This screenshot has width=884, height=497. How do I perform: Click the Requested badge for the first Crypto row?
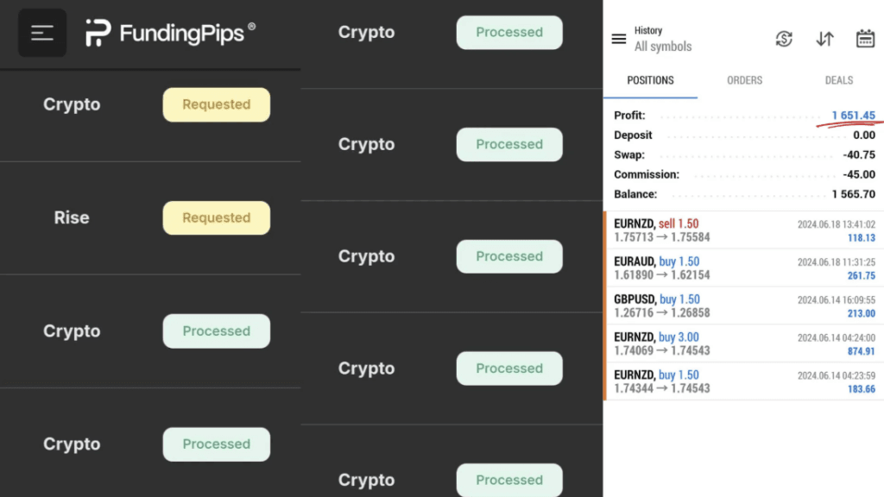pos(216,104)
